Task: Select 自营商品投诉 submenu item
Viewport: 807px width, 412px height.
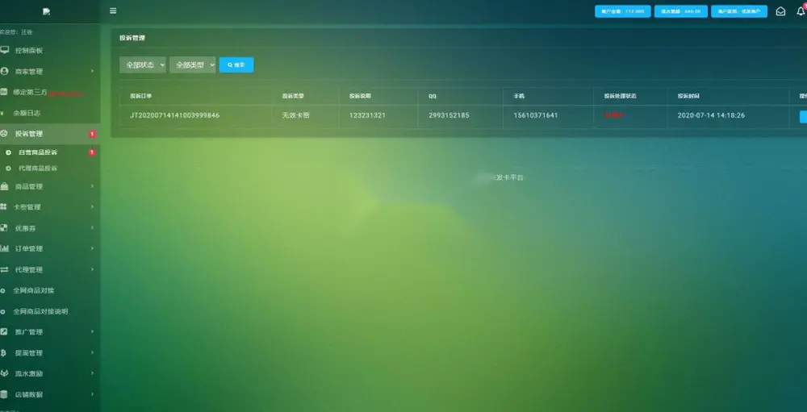Action: coord(38,152)
